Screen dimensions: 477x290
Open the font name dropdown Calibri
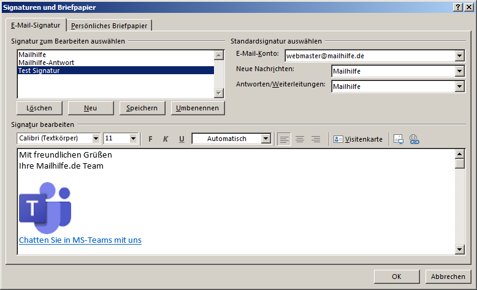point(96,139)
